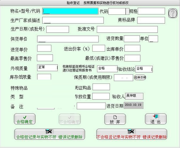Click the 生产厂家或描述 text field
This screenshot has width=180, height=148.
click(73, 20)
